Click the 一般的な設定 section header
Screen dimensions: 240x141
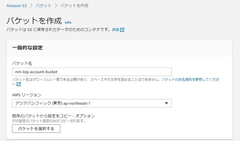27,48
